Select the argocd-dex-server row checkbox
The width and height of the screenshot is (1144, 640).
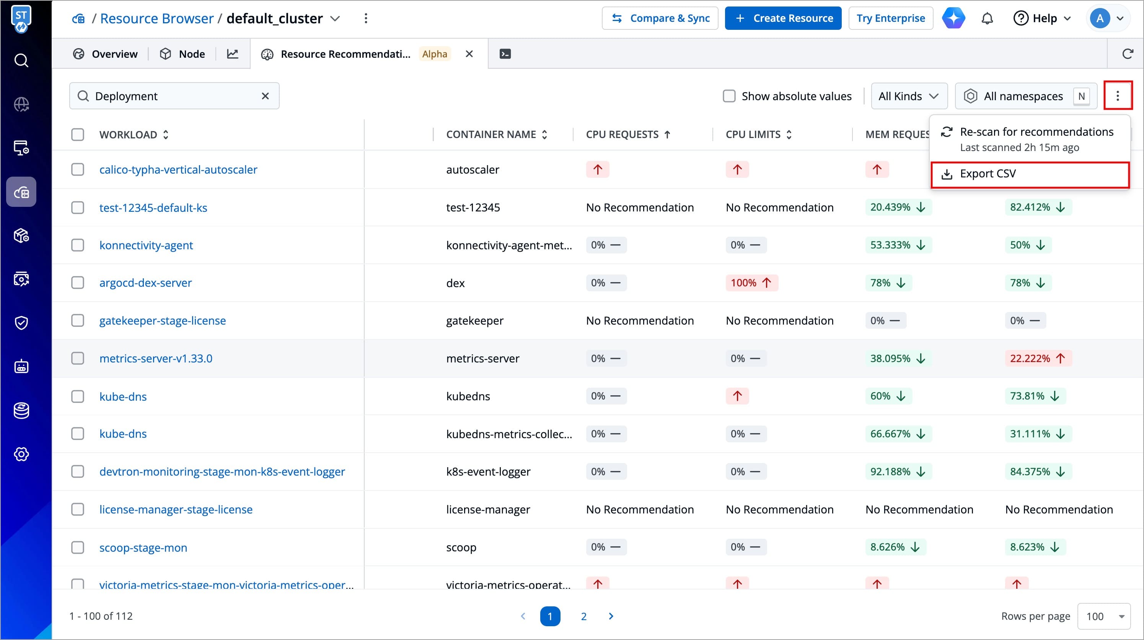pyautogui.click(x=78, y=283)
